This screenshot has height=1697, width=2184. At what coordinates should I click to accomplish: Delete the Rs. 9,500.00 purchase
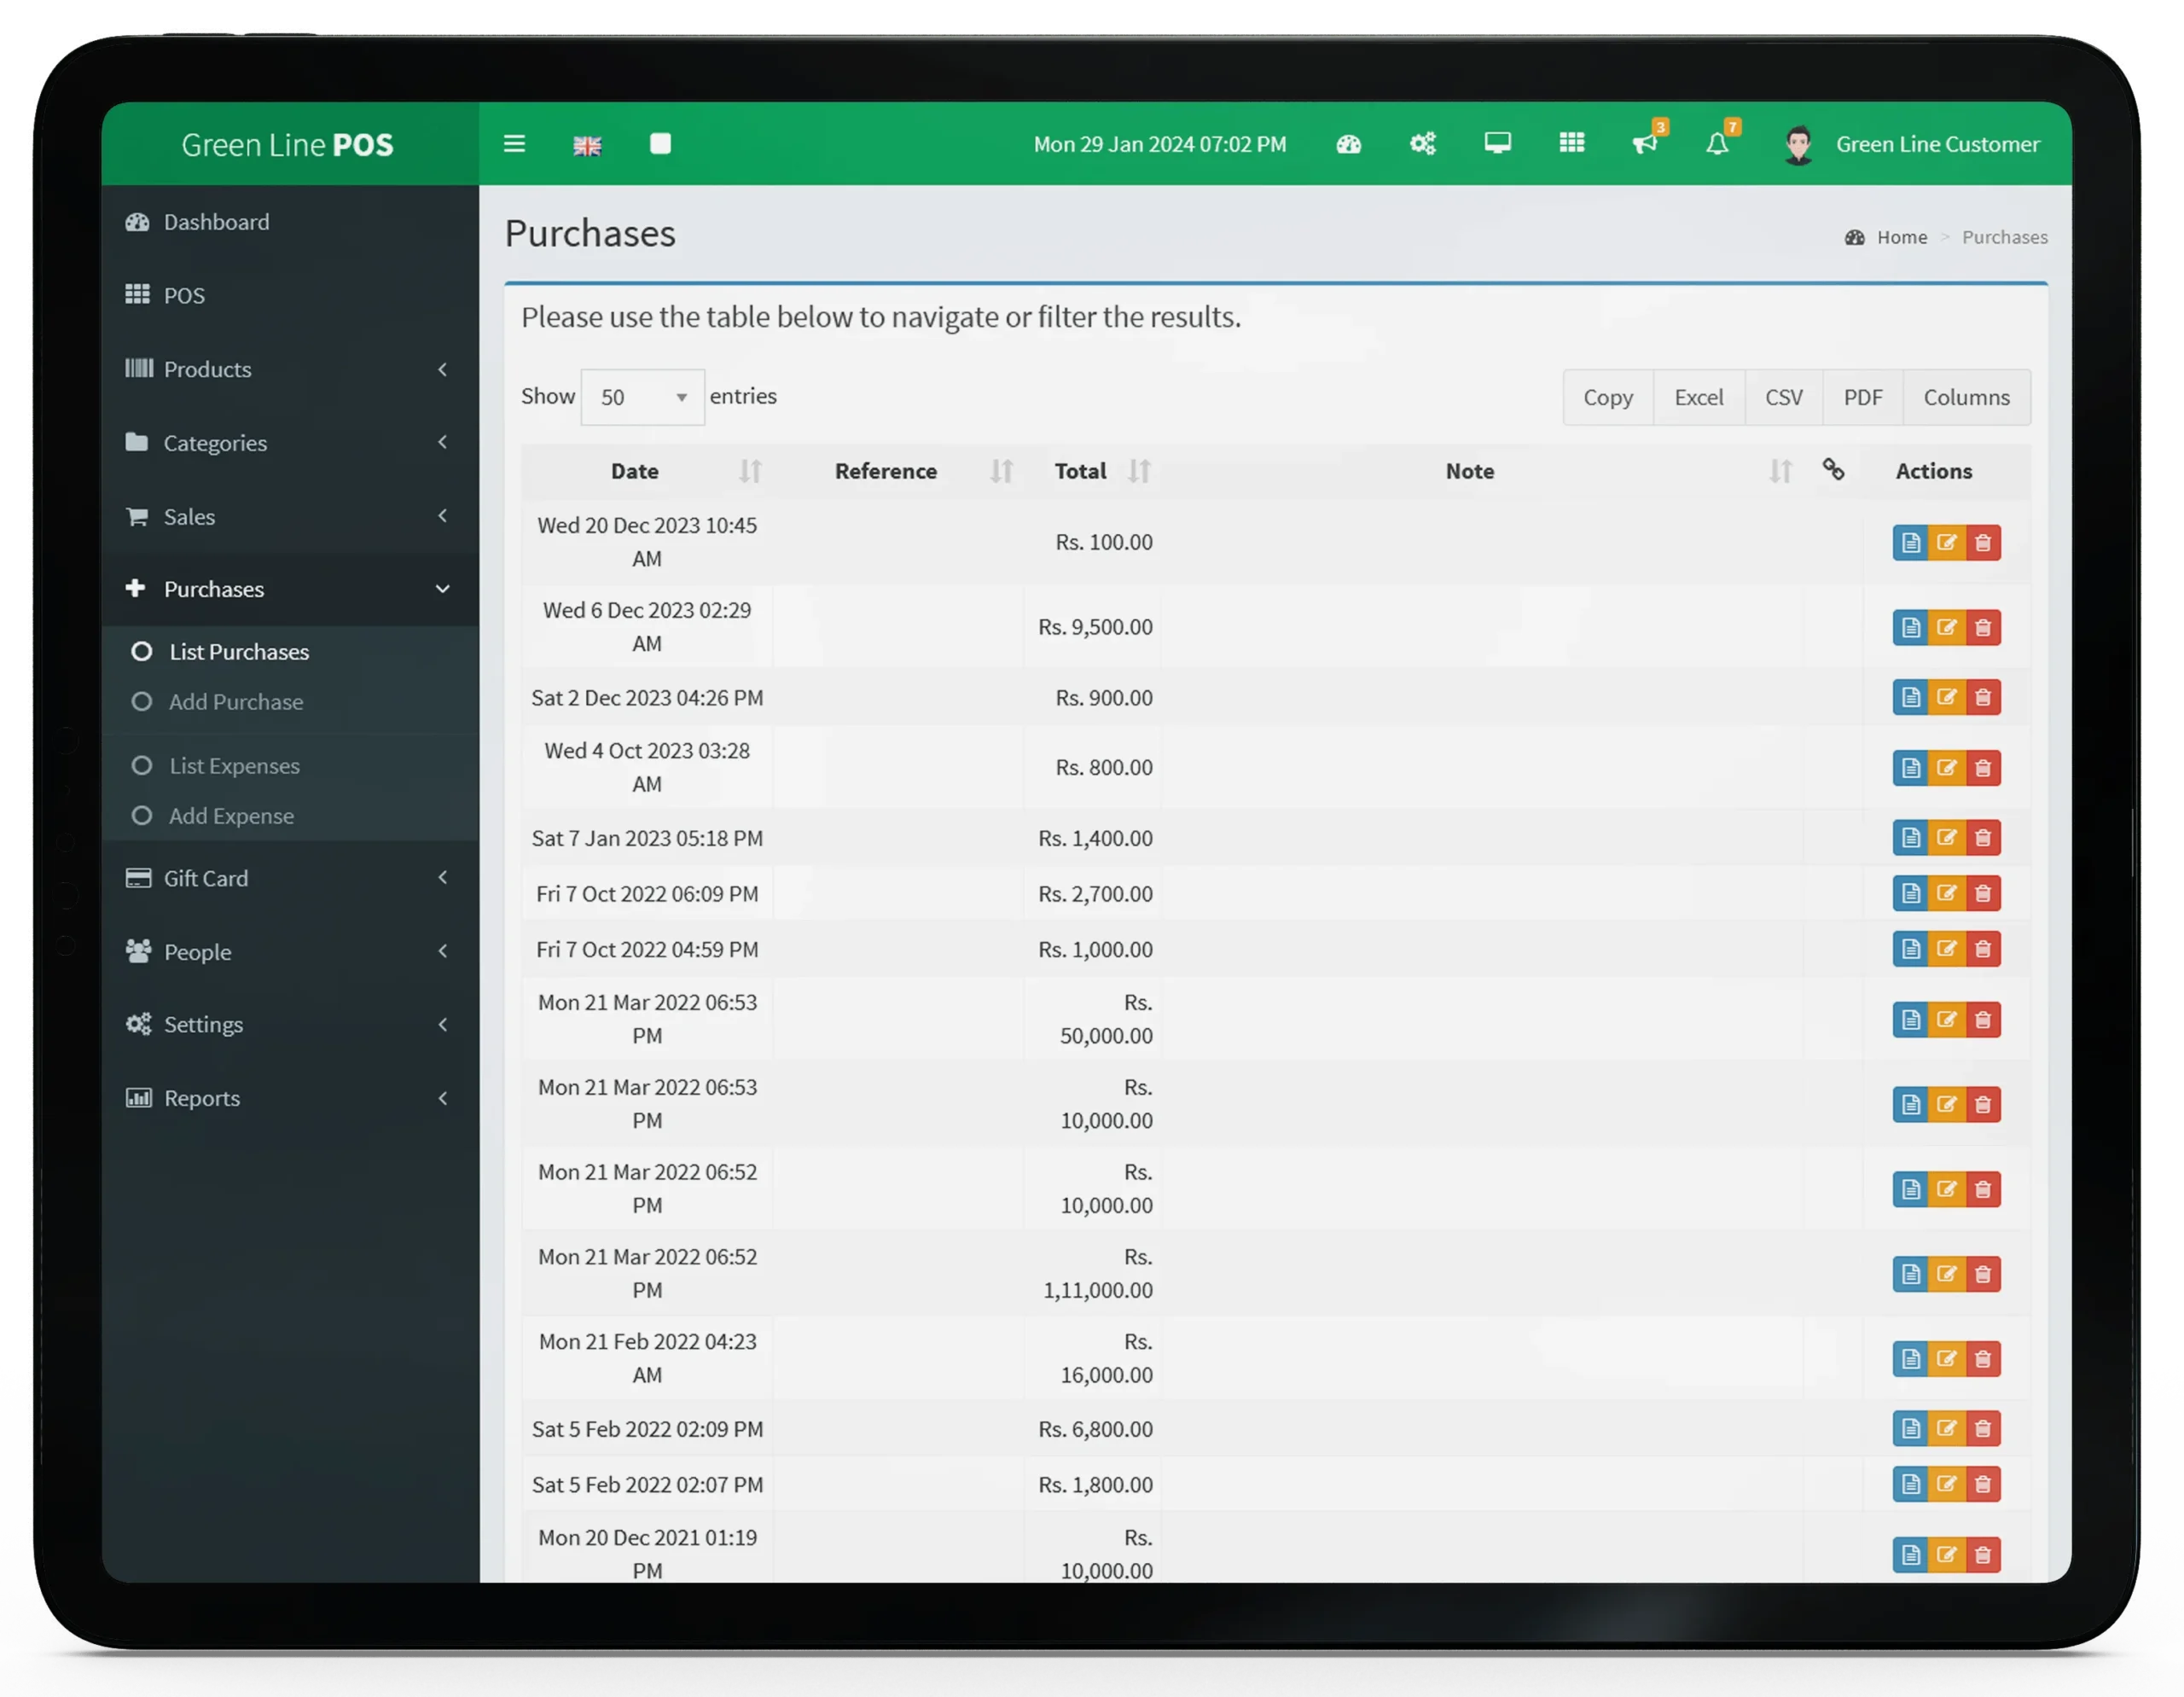(x=1983, y=628)
